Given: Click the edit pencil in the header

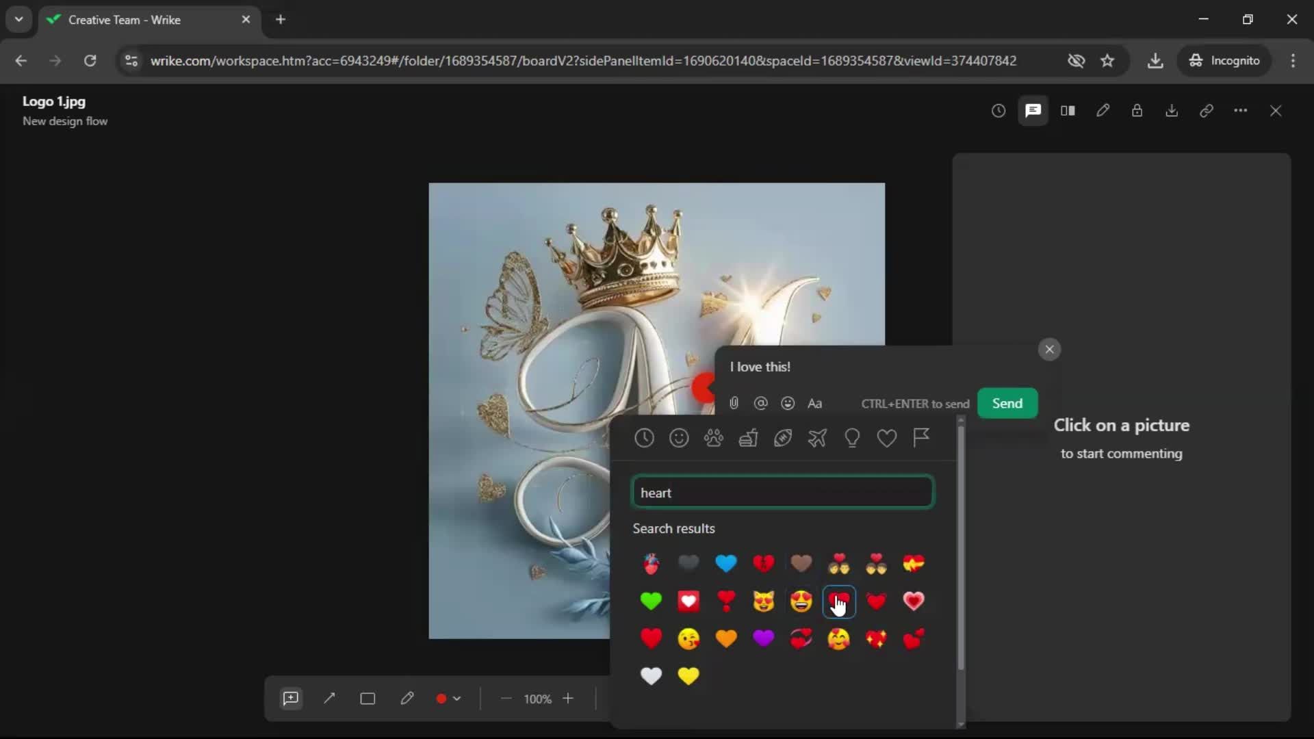Looking at the screenshot, I should coord(1103,111).
